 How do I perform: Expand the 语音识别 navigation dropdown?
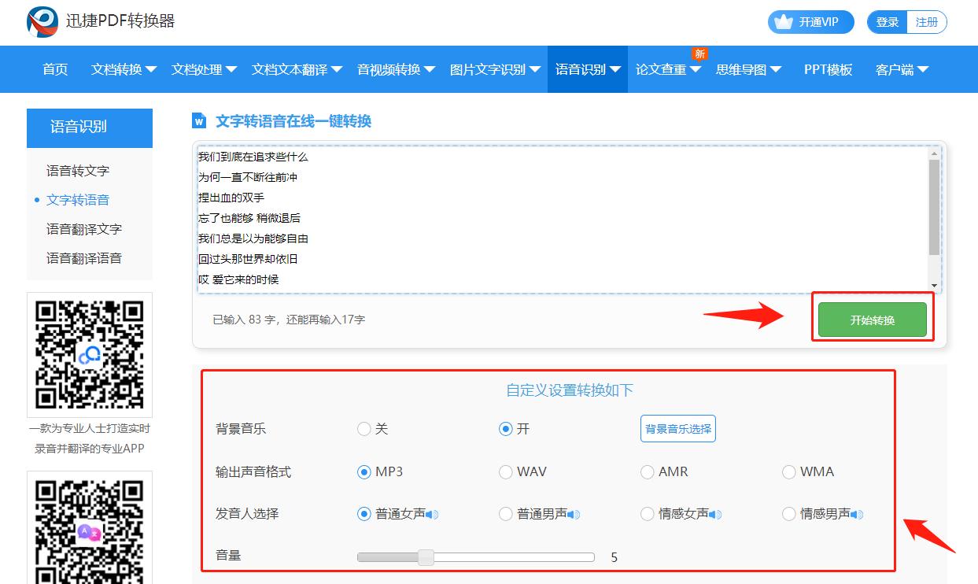[x=587, y=69]
